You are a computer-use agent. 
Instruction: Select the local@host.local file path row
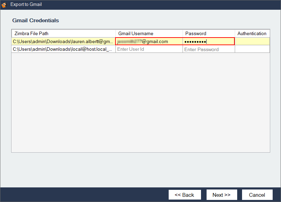point(63,49)
